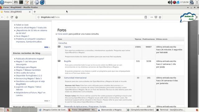Open 'Otra vuelta de tuerca' link
Image resolution: width=199 pixels, height=112 pixels.
[x=25, y=73]
